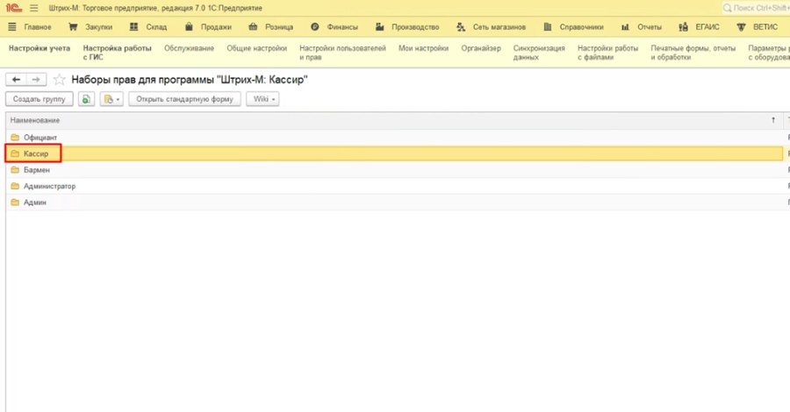Open the Справочники section
The height and width of the screenshot is (412, 790).
(581, 26)
